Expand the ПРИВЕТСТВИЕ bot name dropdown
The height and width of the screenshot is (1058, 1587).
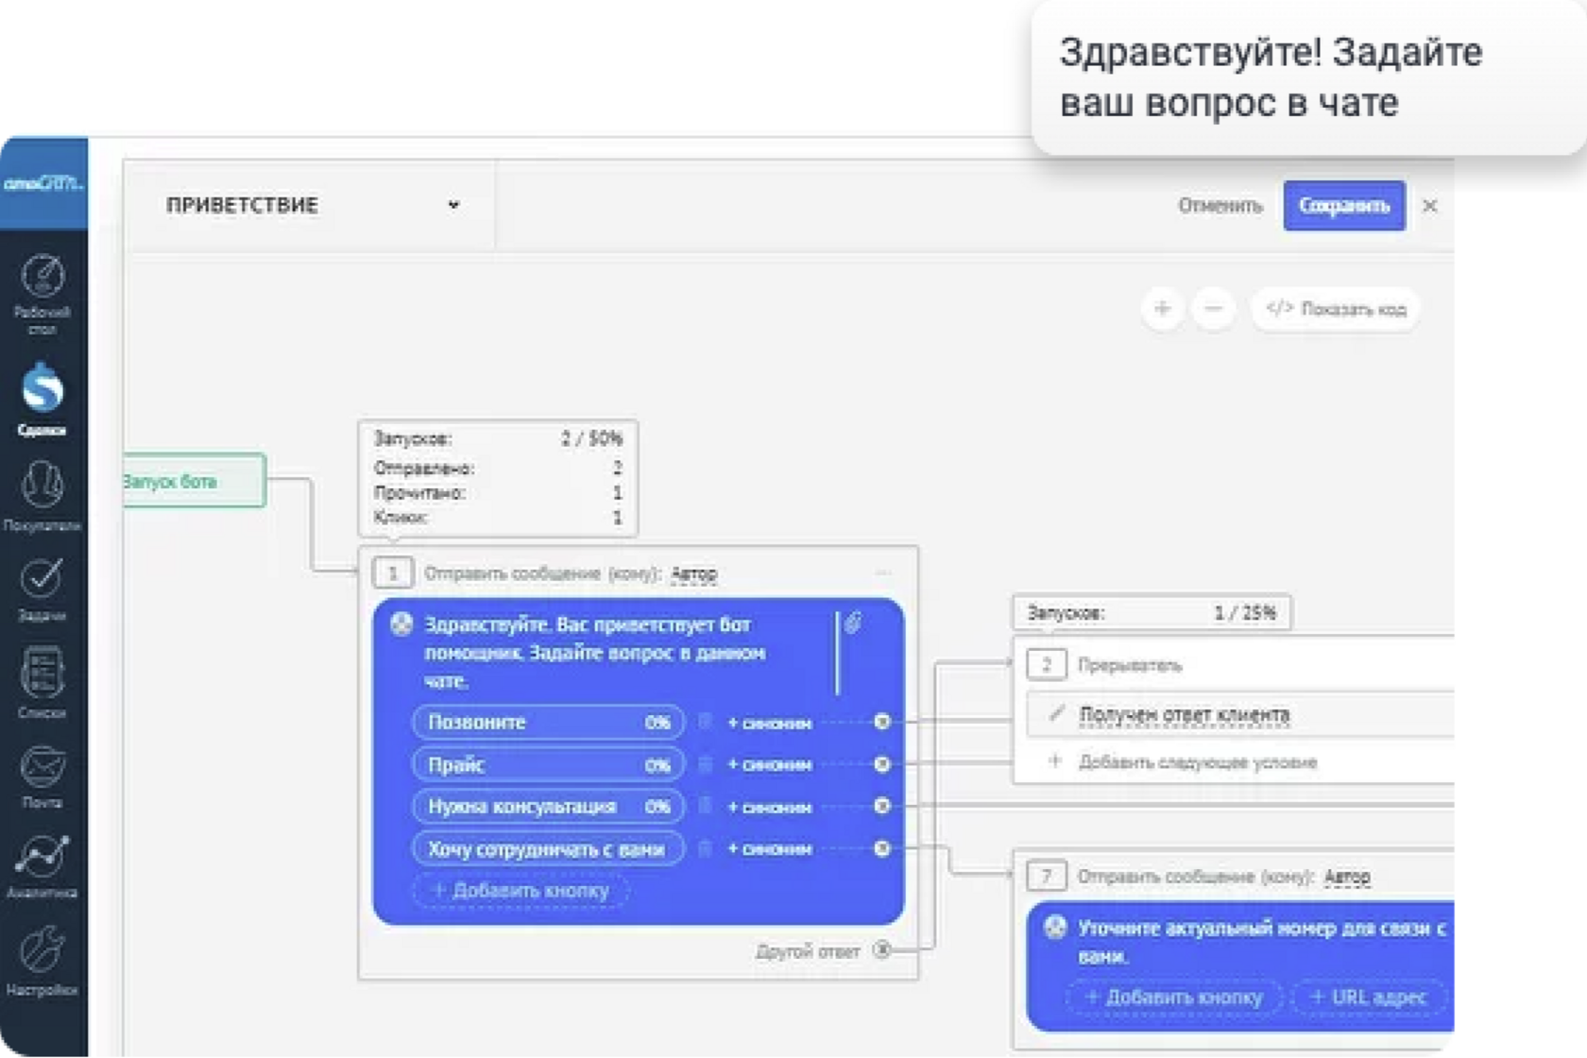(x=453, y=205)
